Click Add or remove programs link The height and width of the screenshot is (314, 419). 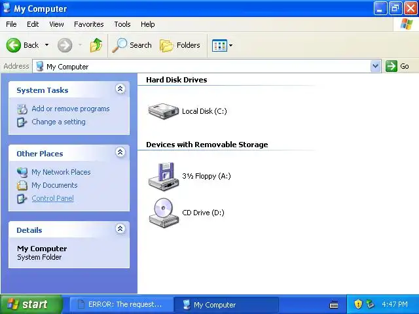tap(71, 109)
